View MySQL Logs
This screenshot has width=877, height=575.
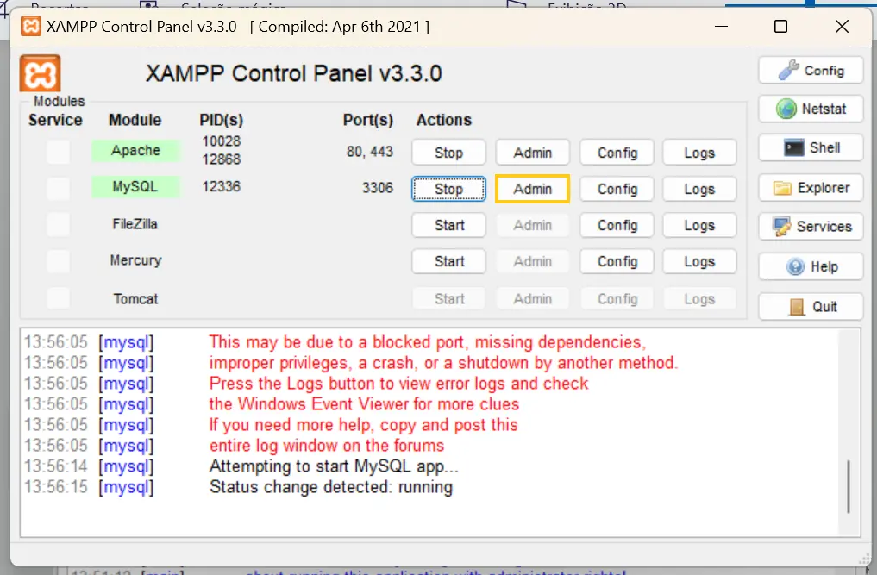[699, 189]
